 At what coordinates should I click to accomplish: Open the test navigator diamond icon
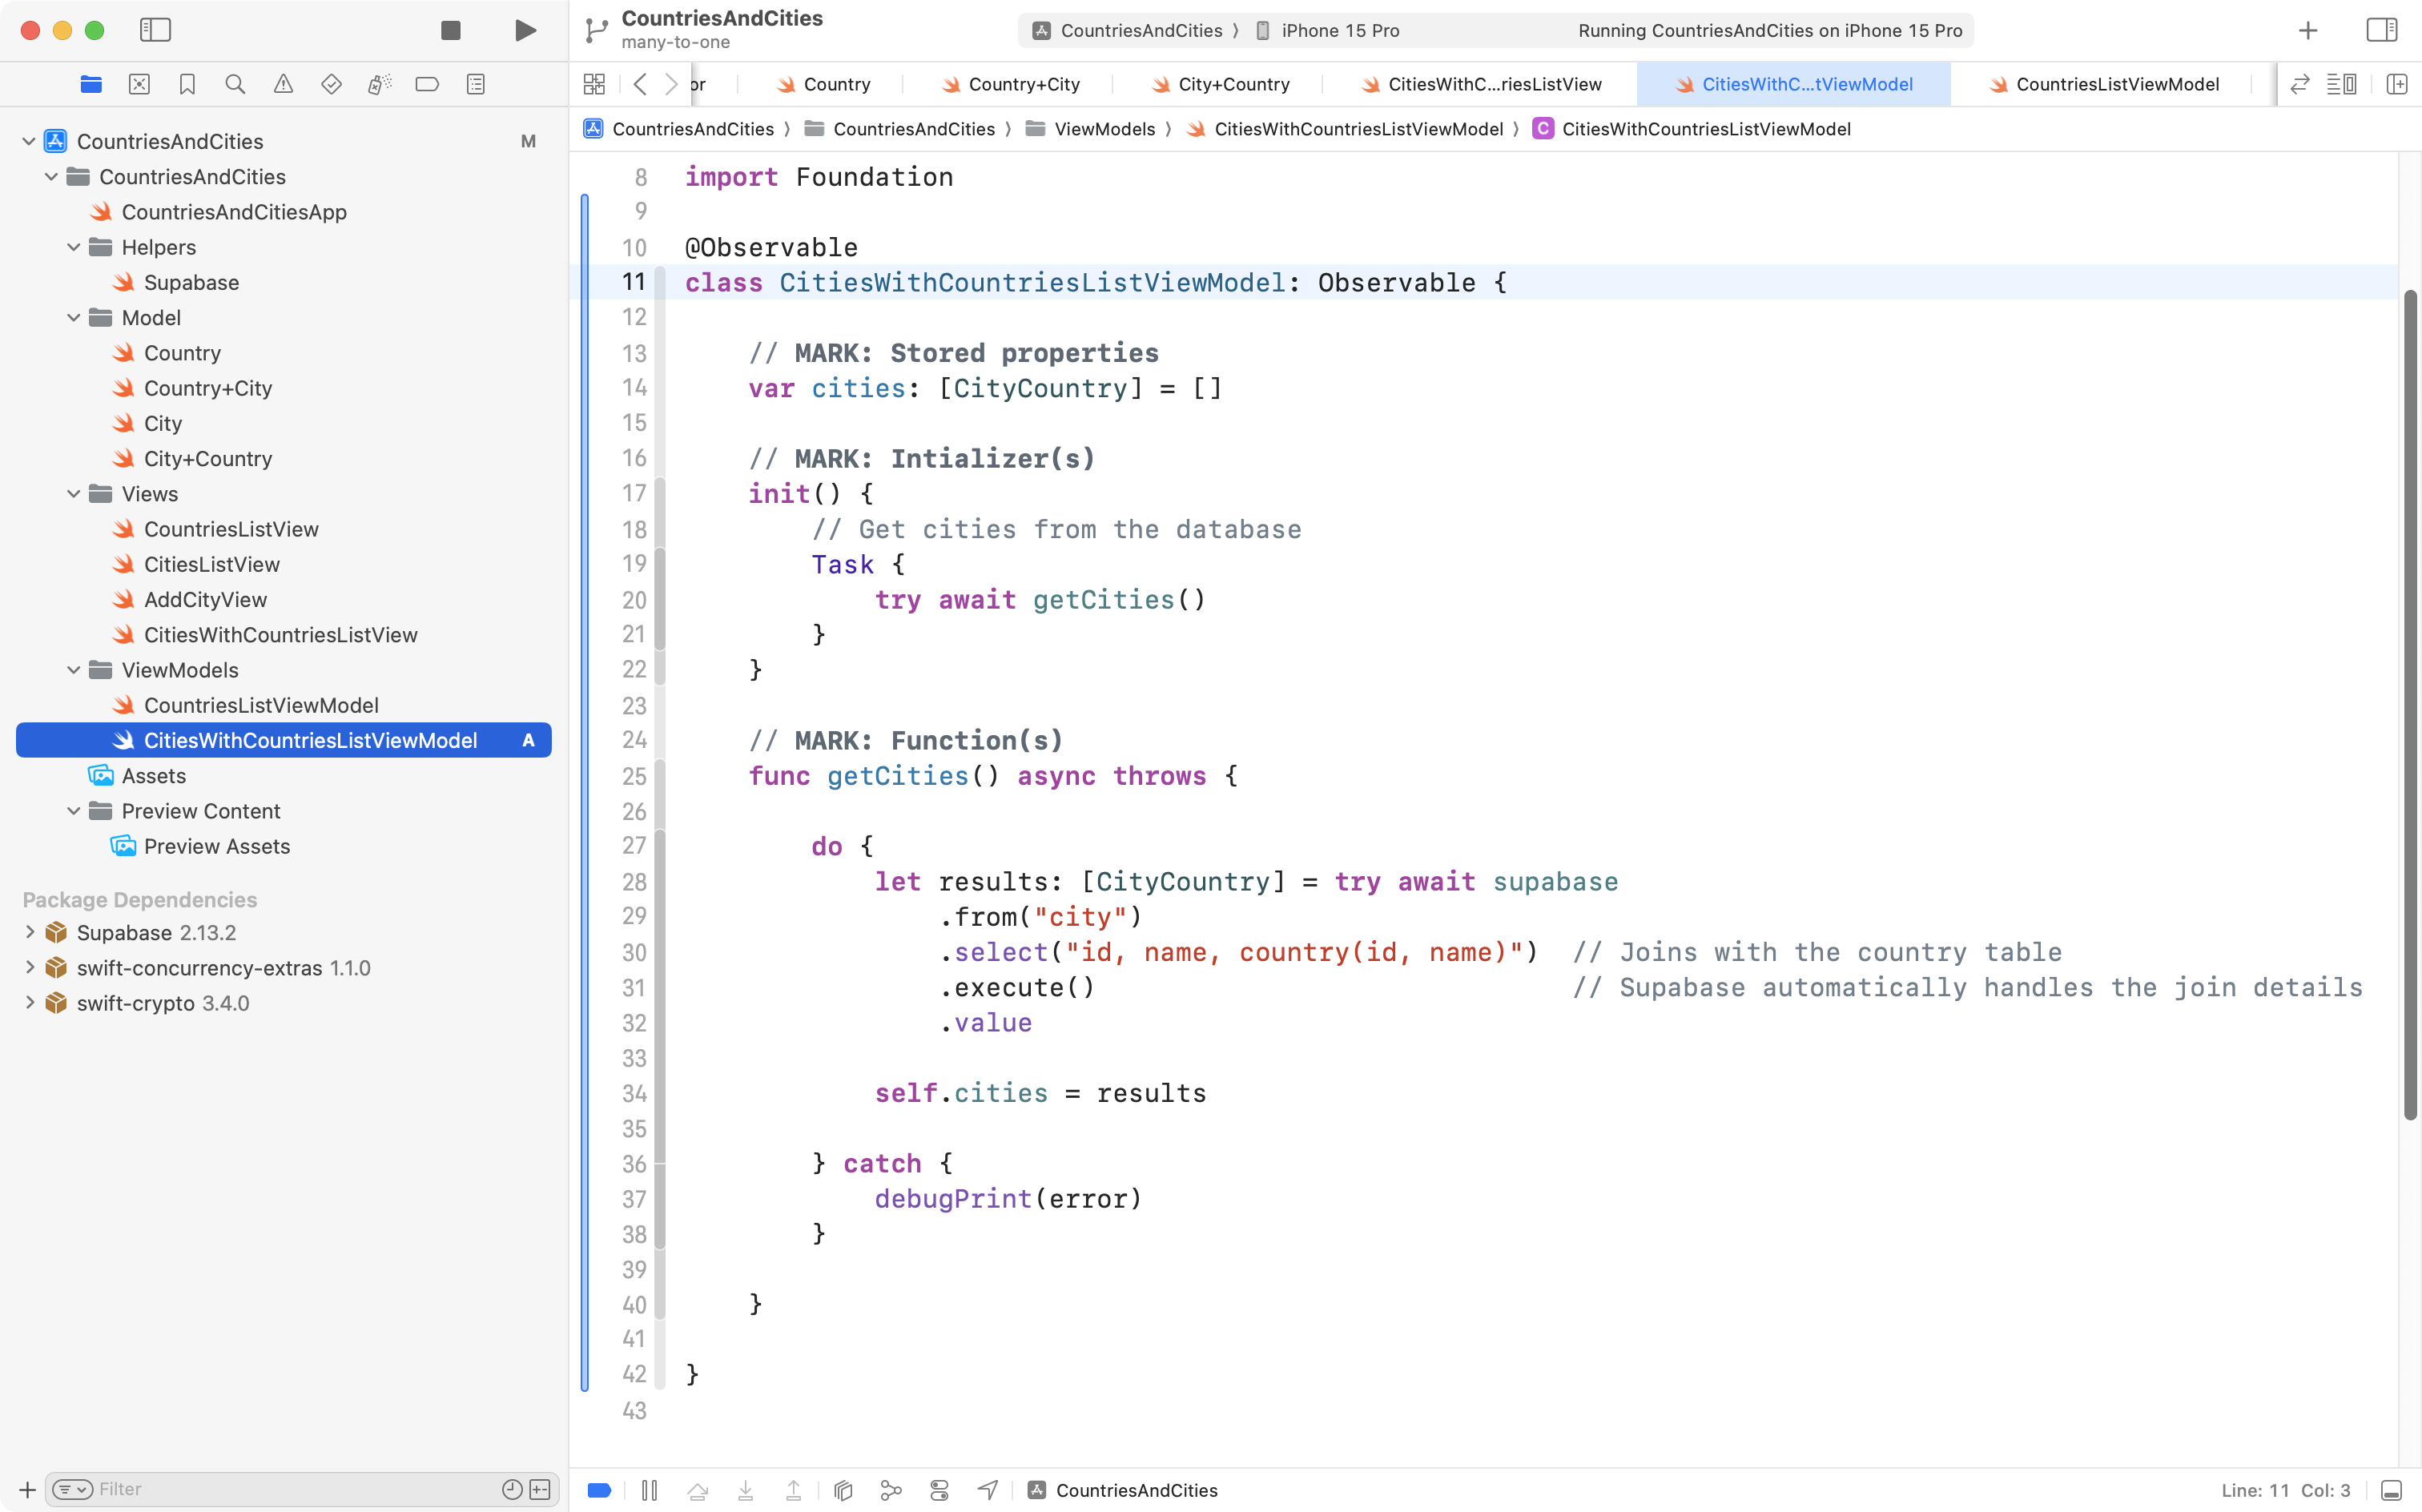tap(331, 84)
